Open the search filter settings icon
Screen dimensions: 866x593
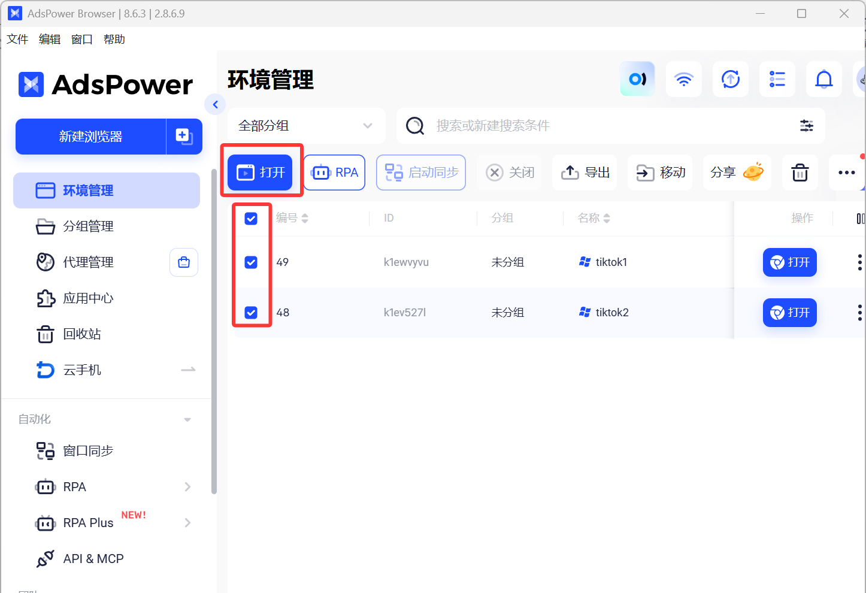point(807,126)
